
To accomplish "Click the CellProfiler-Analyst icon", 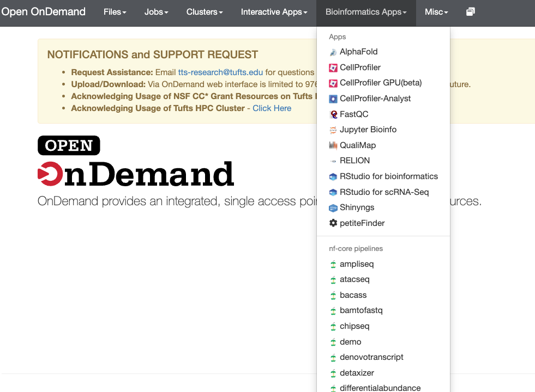I will click(333, 99).
